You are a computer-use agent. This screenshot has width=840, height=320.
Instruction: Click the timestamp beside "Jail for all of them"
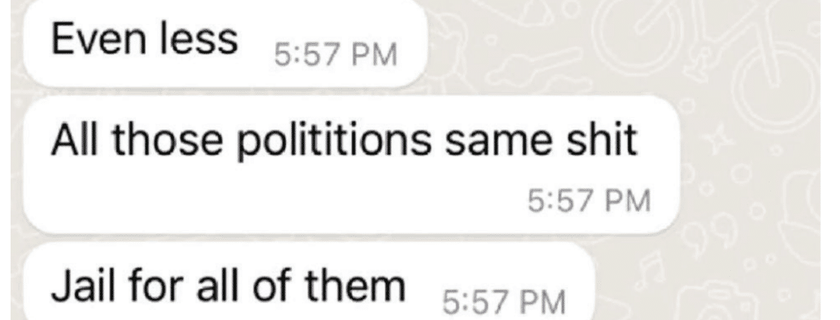pyautogui.click(x=504, y=303)
